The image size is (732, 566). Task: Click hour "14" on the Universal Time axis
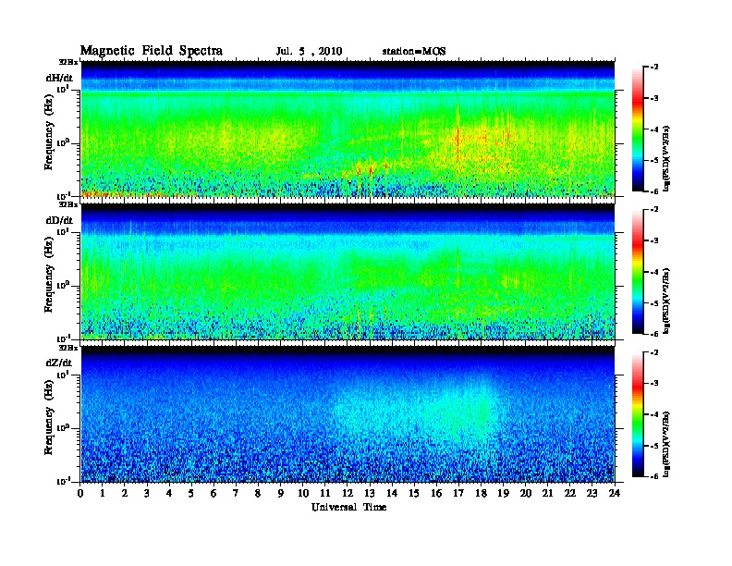tap(392, 493)
